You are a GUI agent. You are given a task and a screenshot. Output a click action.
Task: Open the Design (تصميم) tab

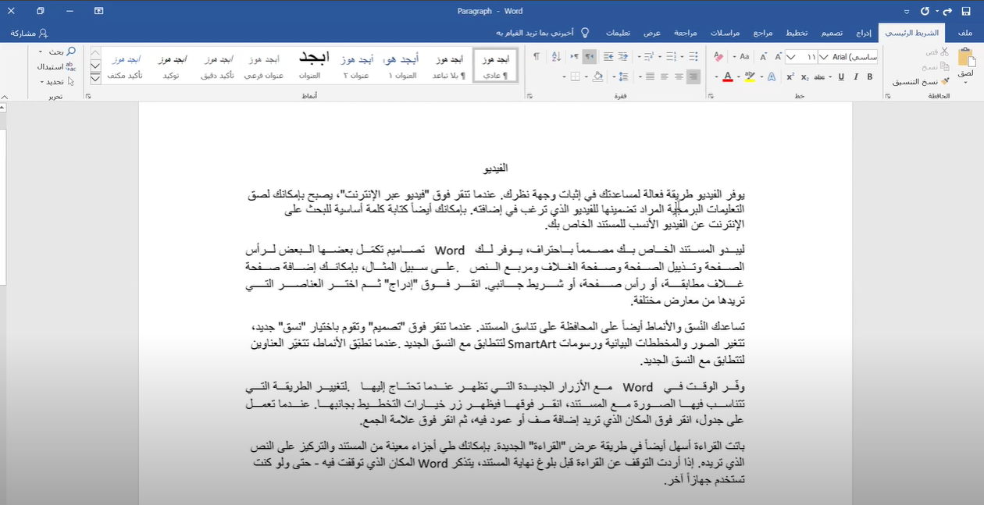(x=831, y=33)
